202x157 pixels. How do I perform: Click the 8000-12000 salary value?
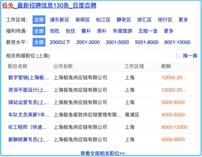coord(175,127)
